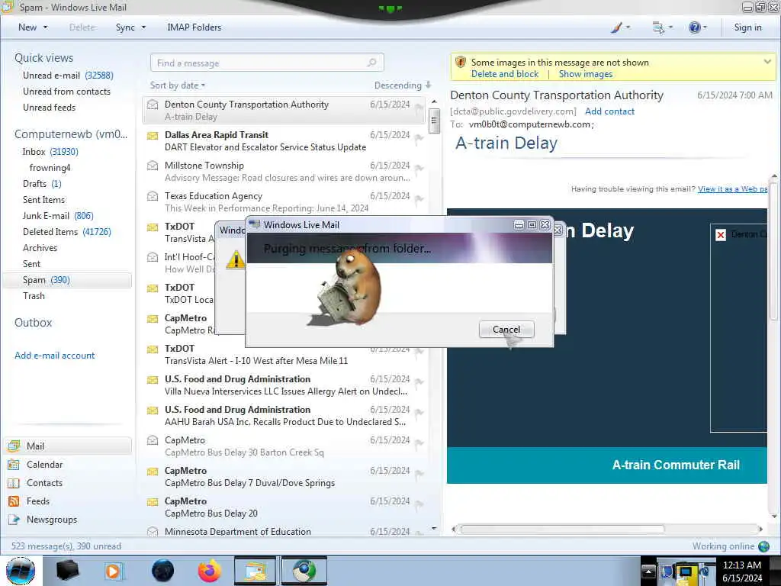The height and width of the screenshot is (586, 781).
Task: Show hidden system tray icons arrow
Action: coord(648,571)
